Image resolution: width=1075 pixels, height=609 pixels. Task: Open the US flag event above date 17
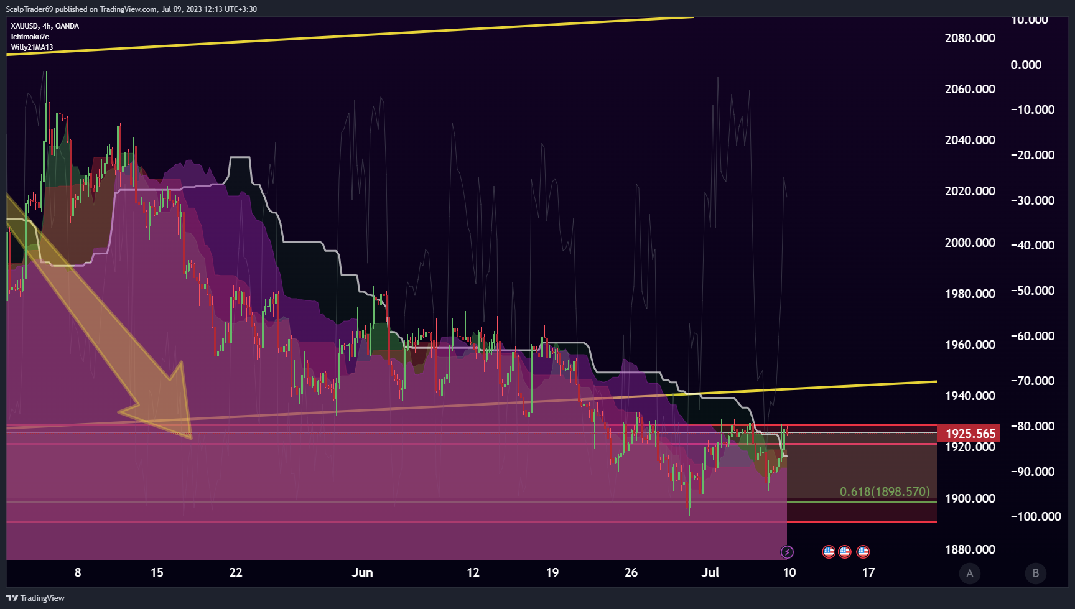pyautogui.click(x=863, y=552)
